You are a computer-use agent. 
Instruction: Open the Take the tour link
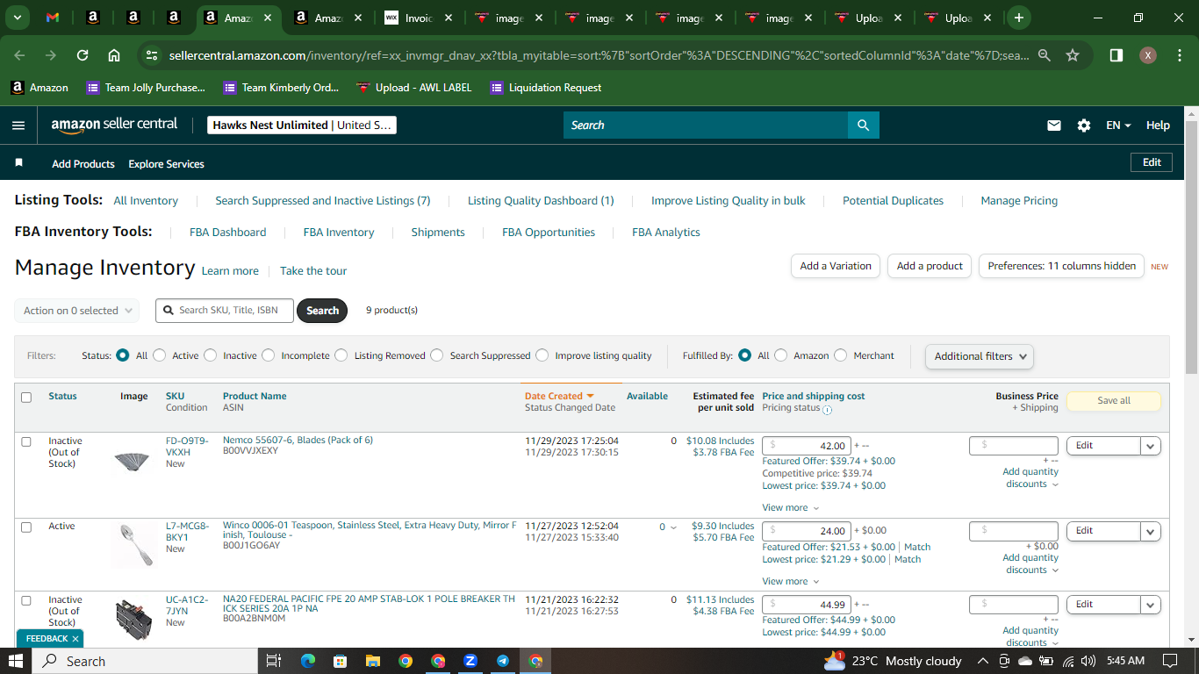[313, 271]
